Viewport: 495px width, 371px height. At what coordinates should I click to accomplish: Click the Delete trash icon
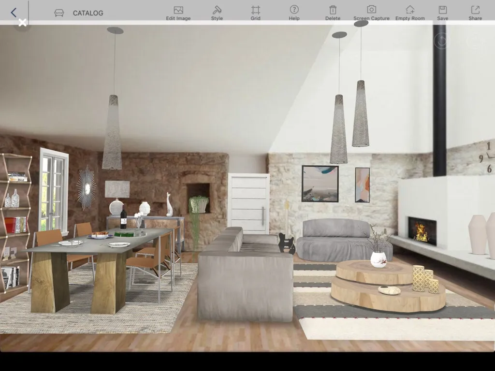[x=333, y=13]
